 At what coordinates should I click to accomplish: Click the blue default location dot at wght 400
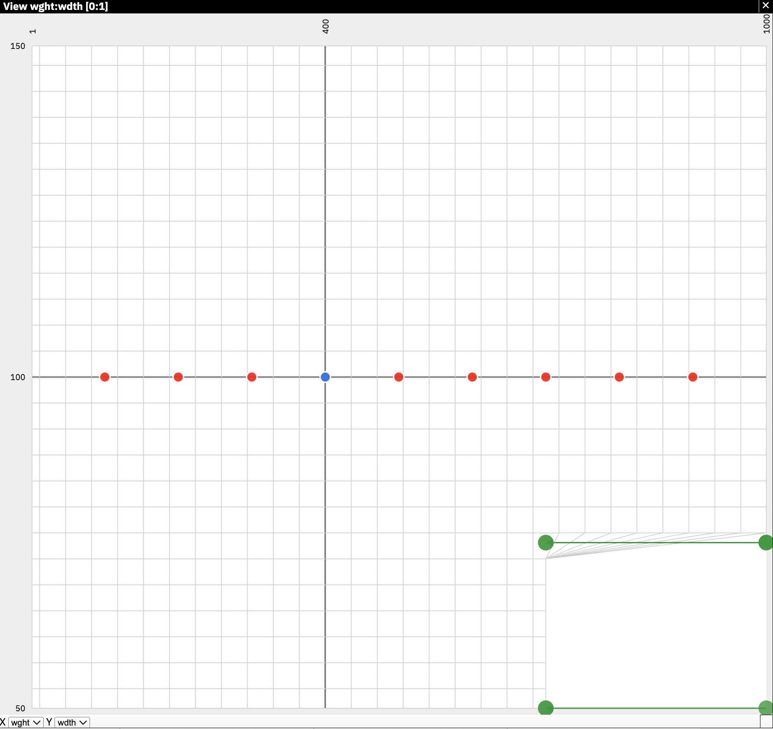[325, 377]
